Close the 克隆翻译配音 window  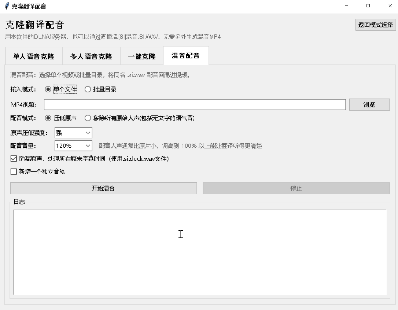pos(390,6)
